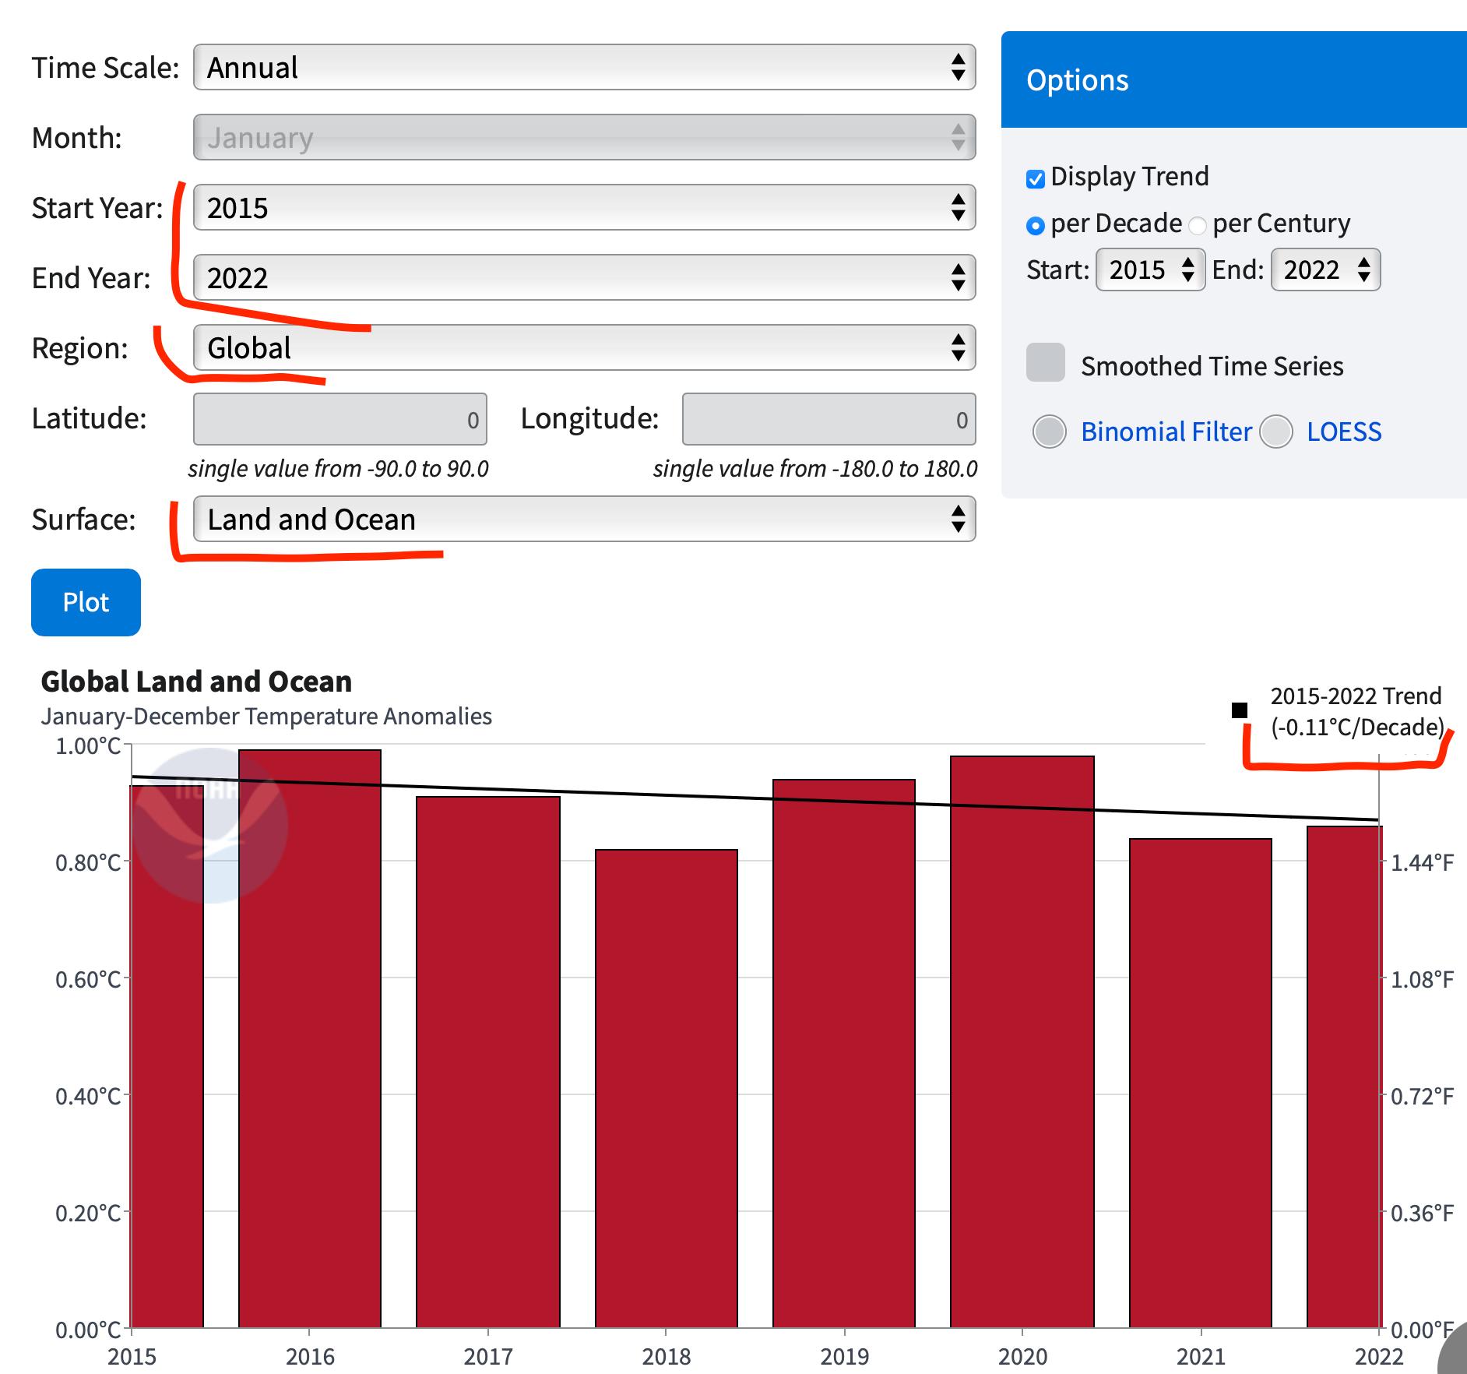1467x1374 pixels.
Task: Select the per Decade radio button
Action: (1035, 225)
